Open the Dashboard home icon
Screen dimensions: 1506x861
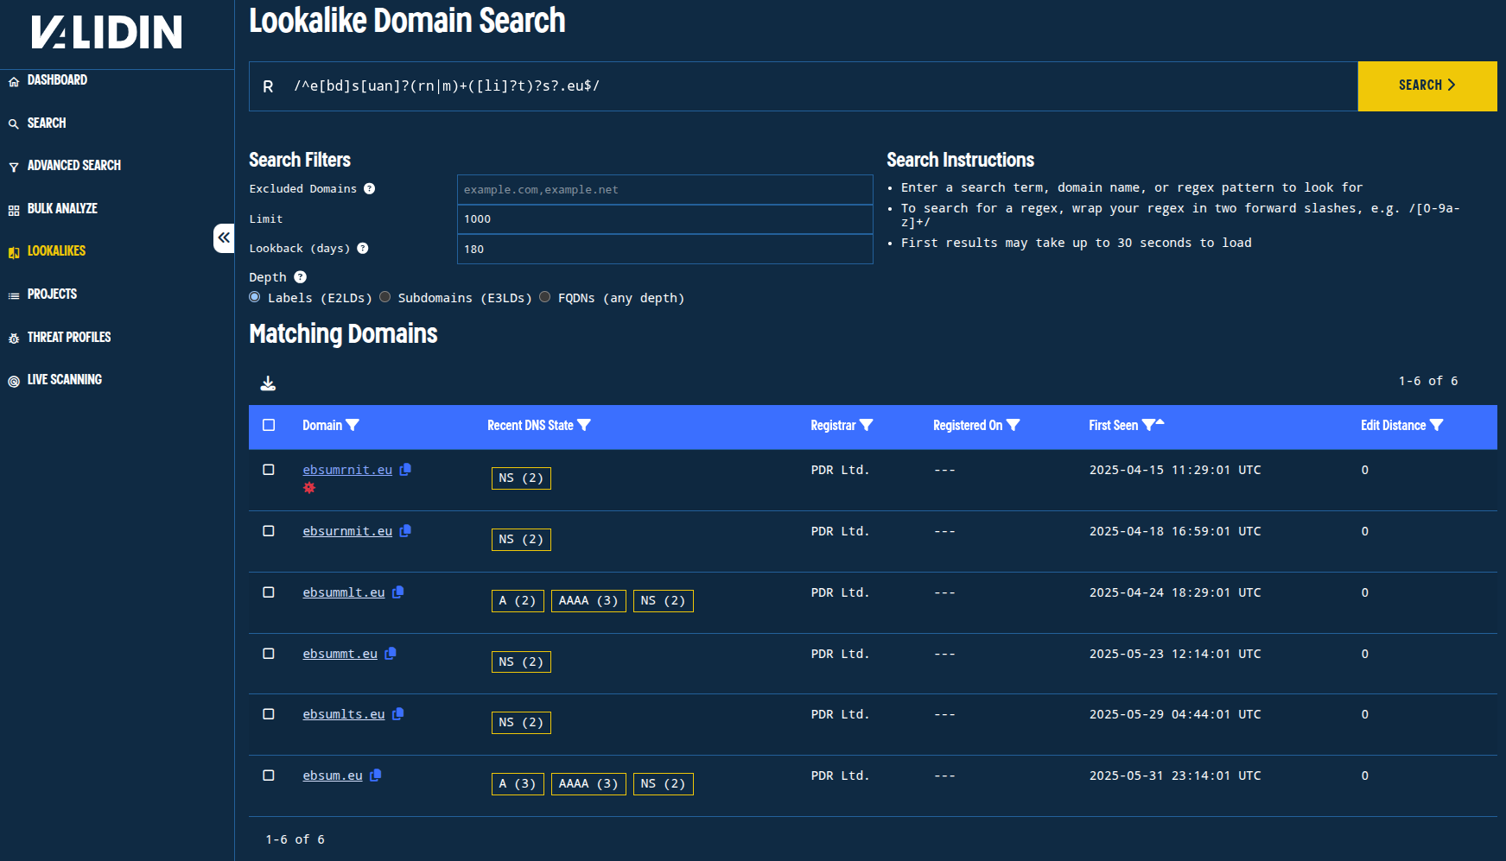pos(14,81)
